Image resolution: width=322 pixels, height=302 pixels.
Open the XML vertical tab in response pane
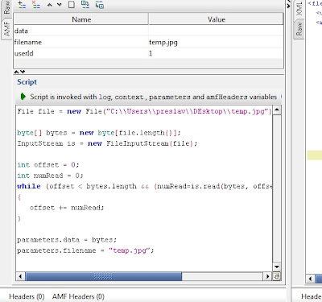point(299,9)
